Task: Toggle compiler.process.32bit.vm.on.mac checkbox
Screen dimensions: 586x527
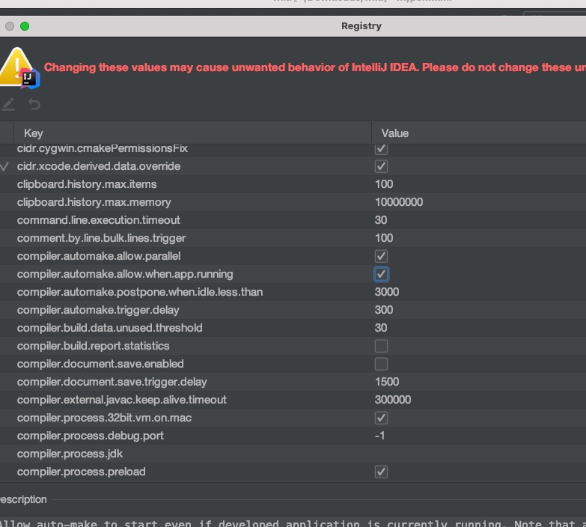Action: (381, 418)
